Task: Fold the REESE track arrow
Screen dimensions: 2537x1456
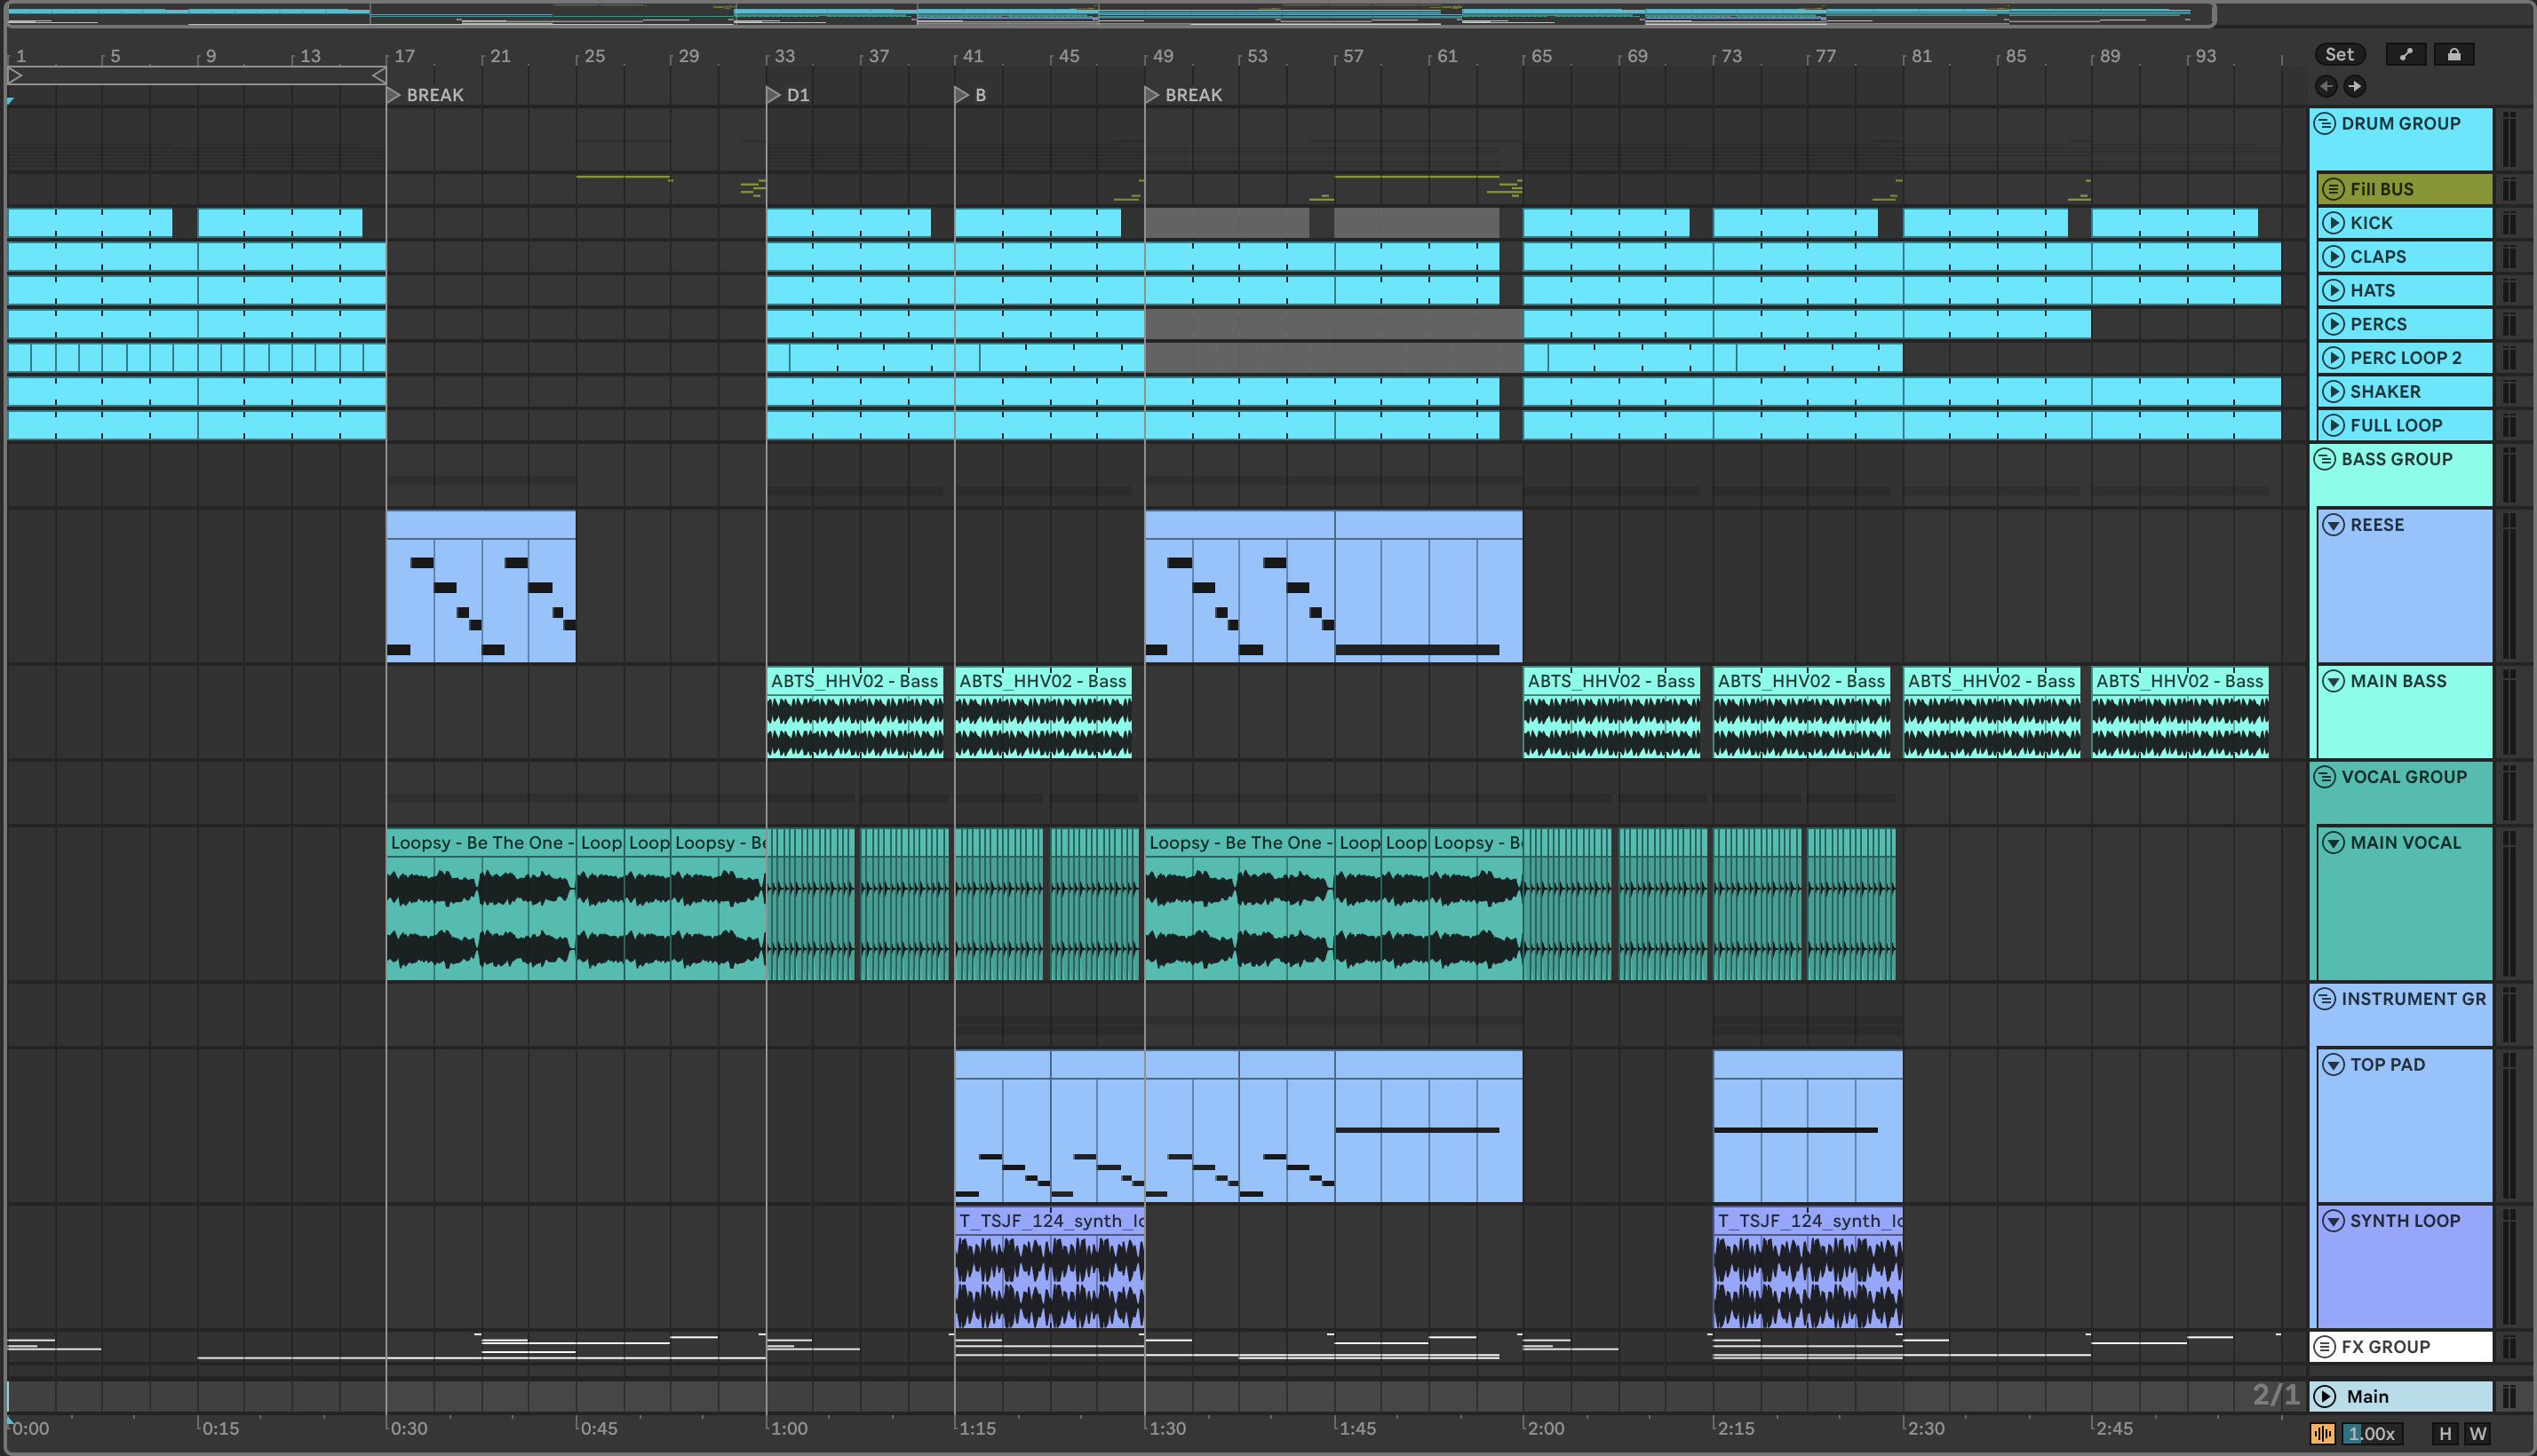Action: 2333,525
